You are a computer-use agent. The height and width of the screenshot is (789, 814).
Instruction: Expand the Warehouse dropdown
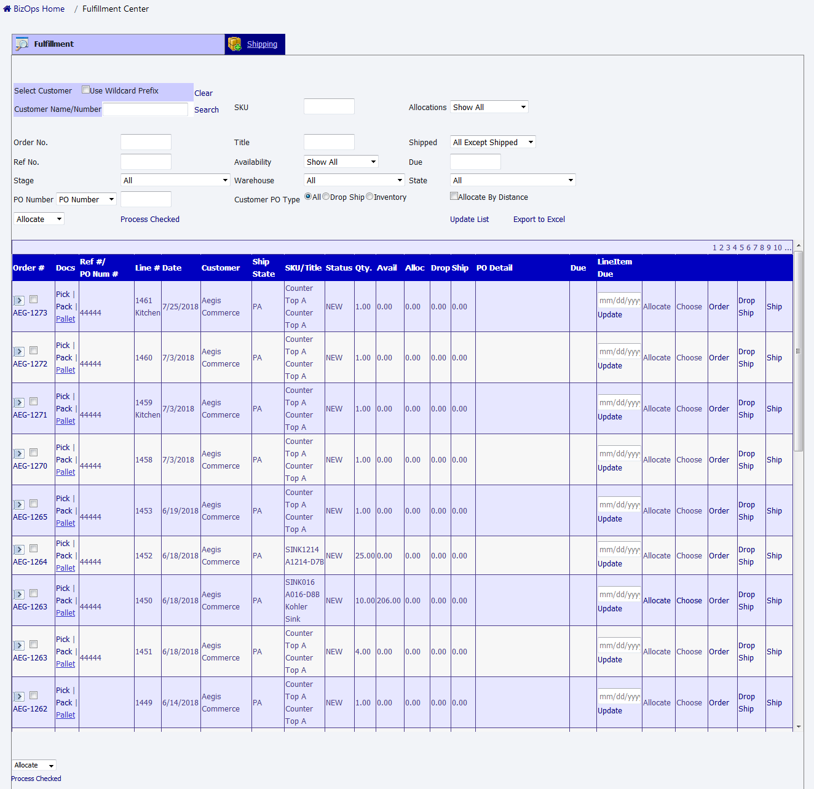coord(354,180)
